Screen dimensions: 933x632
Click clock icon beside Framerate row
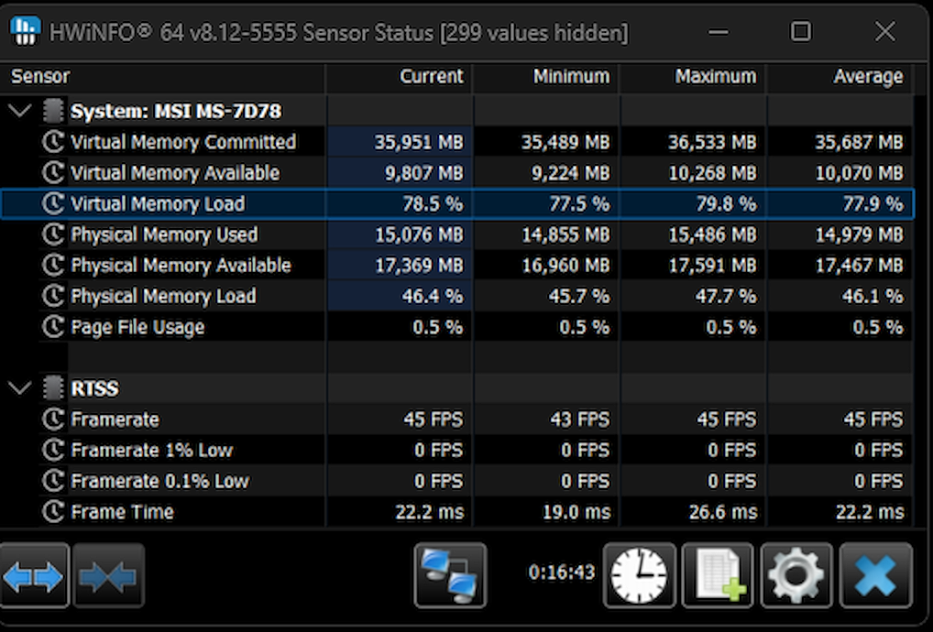53,420
